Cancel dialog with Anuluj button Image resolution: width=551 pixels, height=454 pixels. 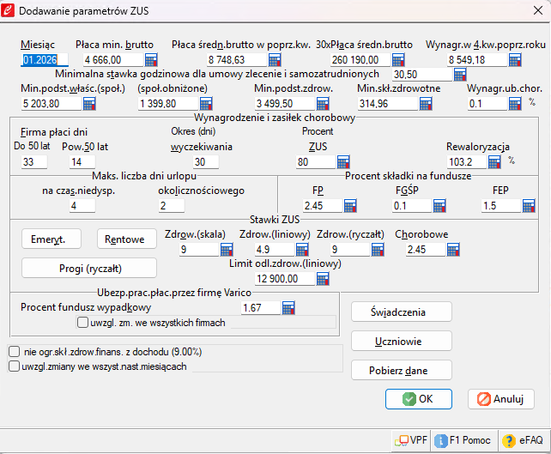[x=501, y=399]
